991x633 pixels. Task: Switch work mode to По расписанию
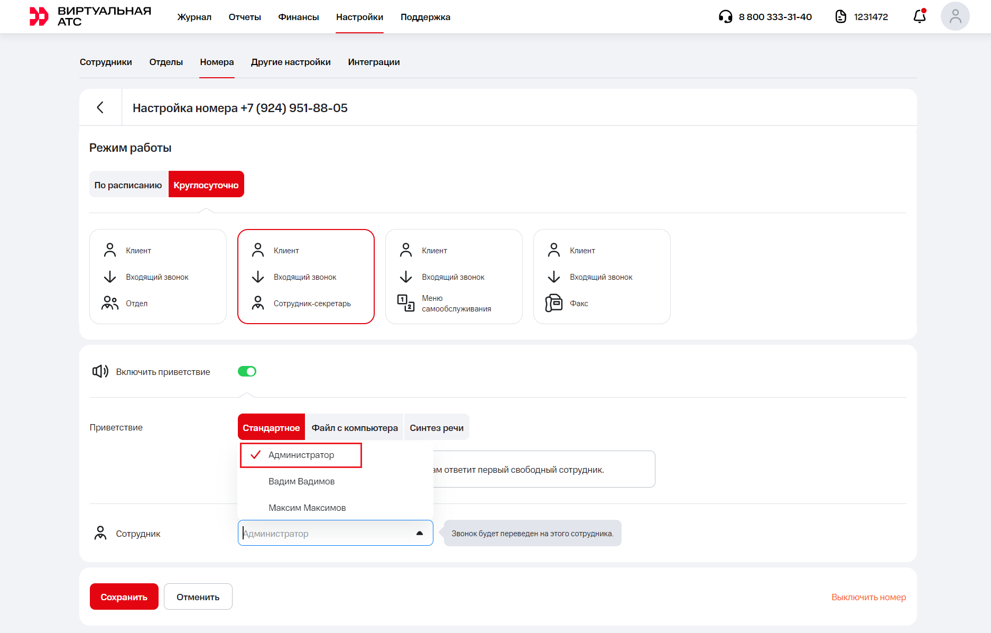128,185
